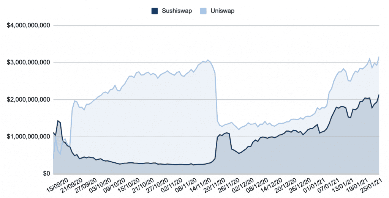This screenshot has height=198, width=389.
Task: Click the 20/12/20 date label
Action: click(286, 185)
